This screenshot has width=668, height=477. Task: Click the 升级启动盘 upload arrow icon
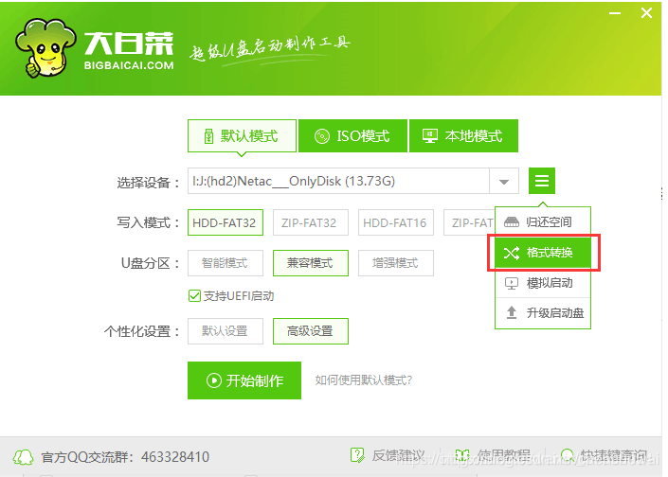(512, 312)
